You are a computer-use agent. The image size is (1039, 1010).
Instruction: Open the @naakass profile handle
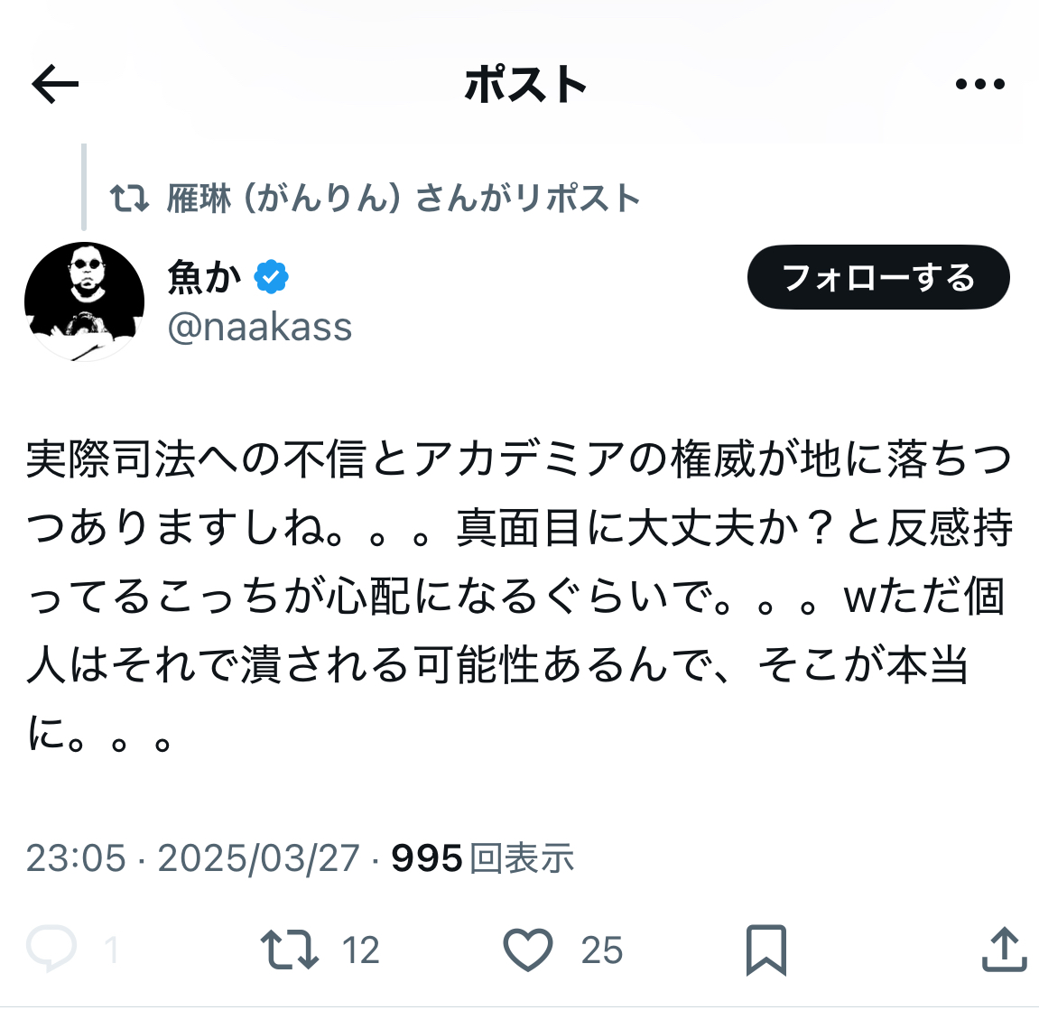[260, 328]
